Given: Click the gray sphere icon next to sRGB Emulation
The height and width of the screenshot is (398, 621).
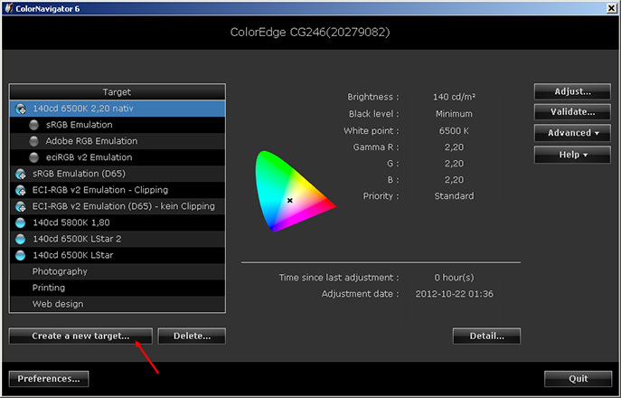Looking at the screenshot, I should (34, 125).
